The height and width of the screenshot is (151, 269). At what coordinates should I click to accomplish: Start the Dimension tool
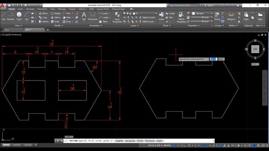[x=92, y=16]
